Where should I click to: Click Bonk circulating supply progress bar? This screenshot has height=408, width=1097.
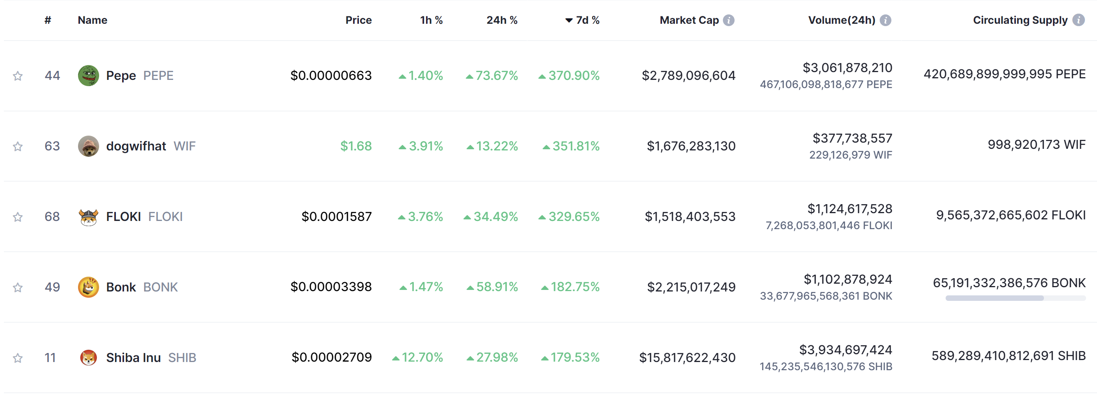pyautogui.click(x=1015, y=298)
